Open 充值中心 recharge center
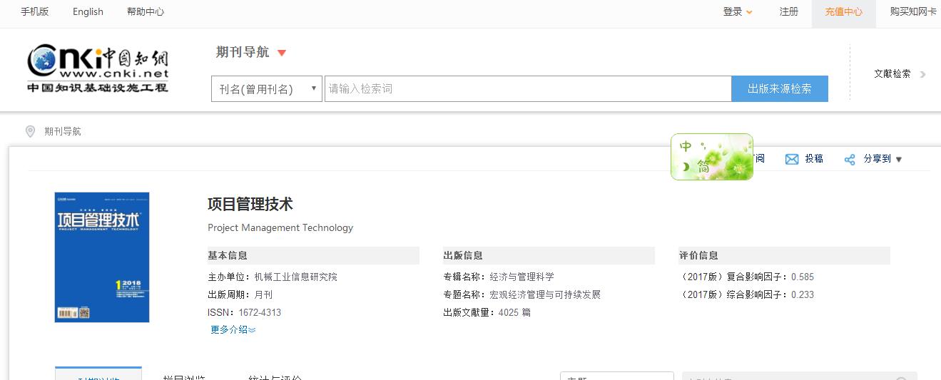Viewport: 941px width, 380px height. (844, 11)
